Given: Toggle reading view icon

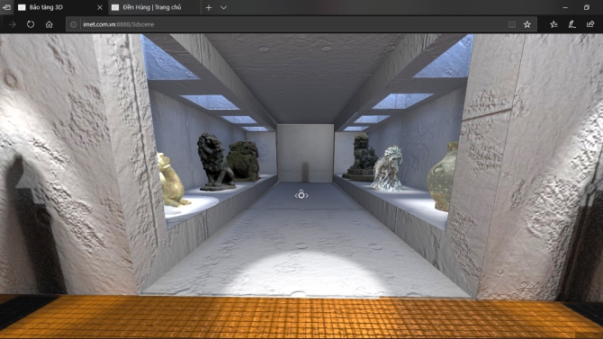Looking at the screenshot, I should point(512,24).
